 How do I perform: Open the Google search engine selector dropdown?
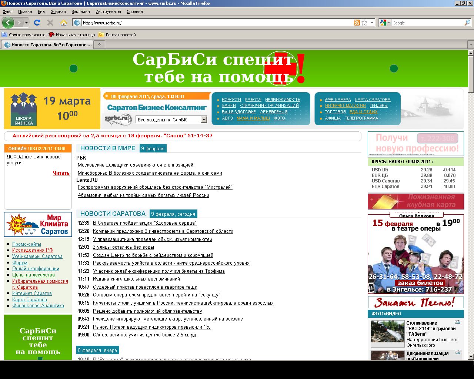point(385,23)
